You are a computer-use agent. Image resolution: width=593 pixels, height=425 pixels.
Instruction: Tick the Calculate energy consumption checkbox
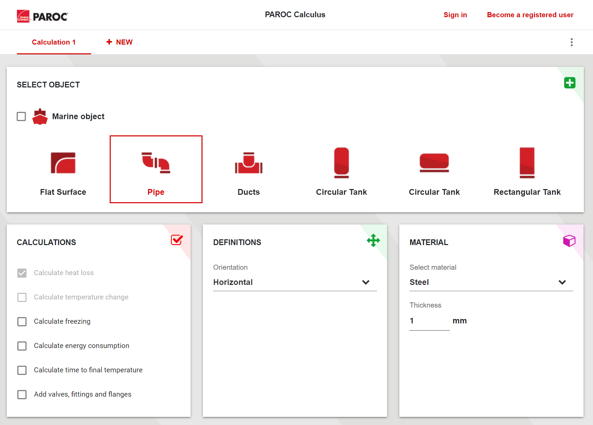[x=22, y=346]
